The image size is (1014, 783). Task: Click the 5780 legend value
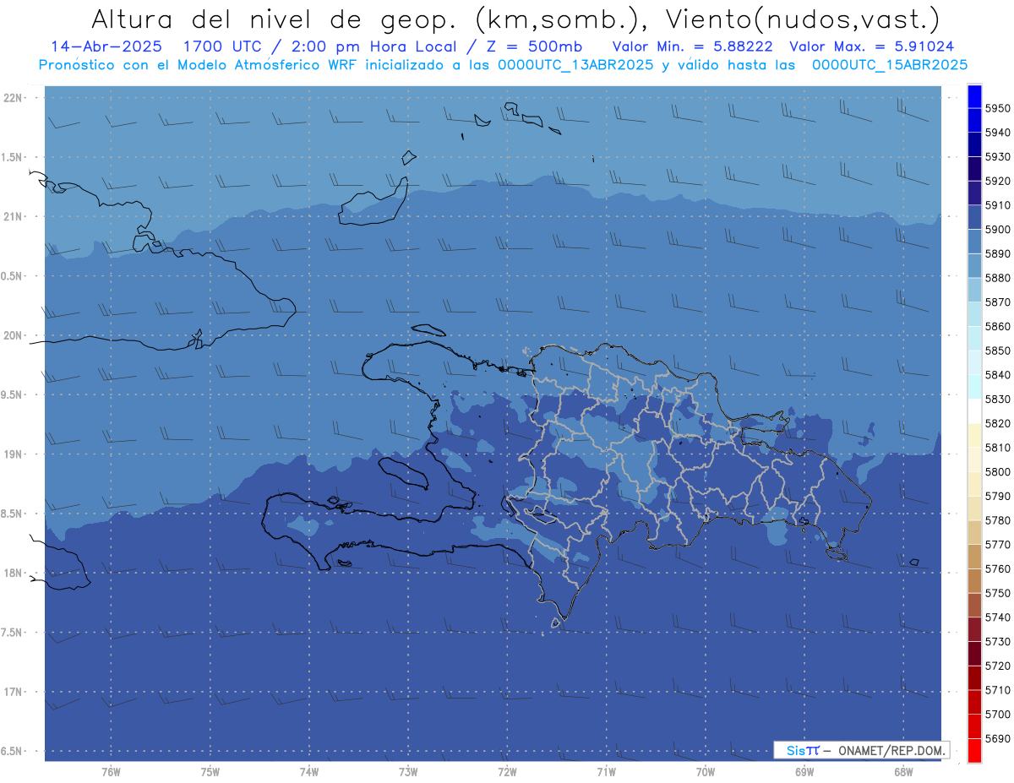pyautogui.click(x=997, y=520)
